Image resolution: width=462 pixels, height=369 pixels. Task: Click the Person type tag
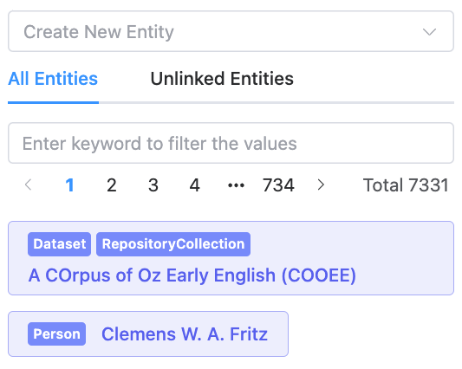pos(57,334)
